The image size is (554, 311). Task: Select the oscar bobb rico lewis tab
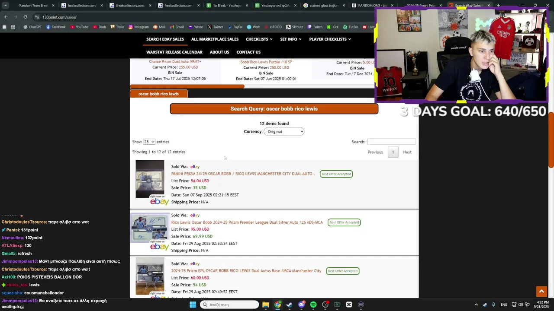tap(158, 94)
